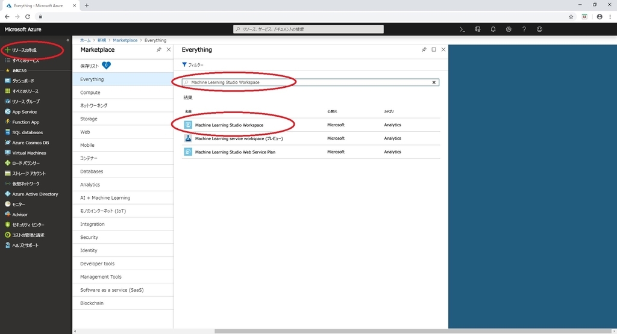Click the Dashboard sidebar icon
This screenshot has width=617, height=334.
[7, 81]
